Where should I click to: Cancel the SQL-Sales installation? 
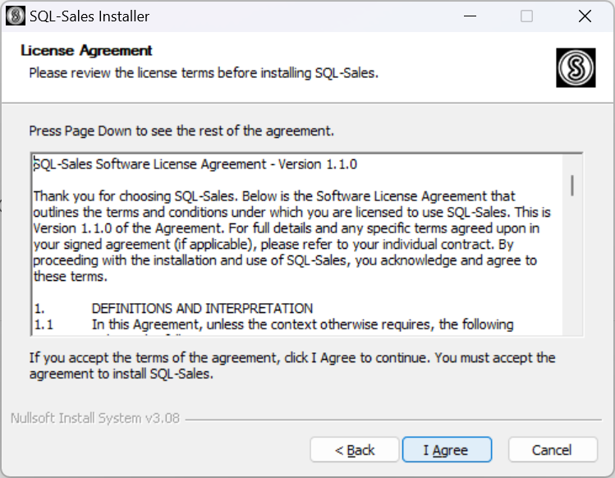coord(553,450)
